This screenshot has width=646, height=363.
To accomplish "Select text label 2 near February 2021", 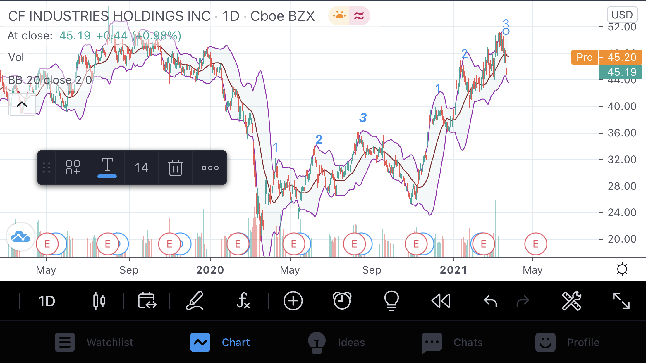I will pyautogui.click(x=465, y=53).
